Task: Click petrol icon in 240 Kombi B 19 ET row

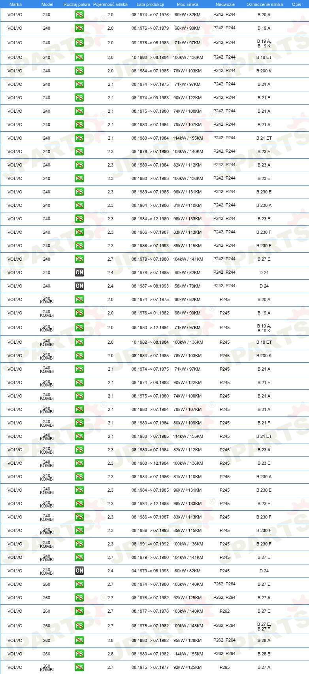Action: (x=79, y=342)
